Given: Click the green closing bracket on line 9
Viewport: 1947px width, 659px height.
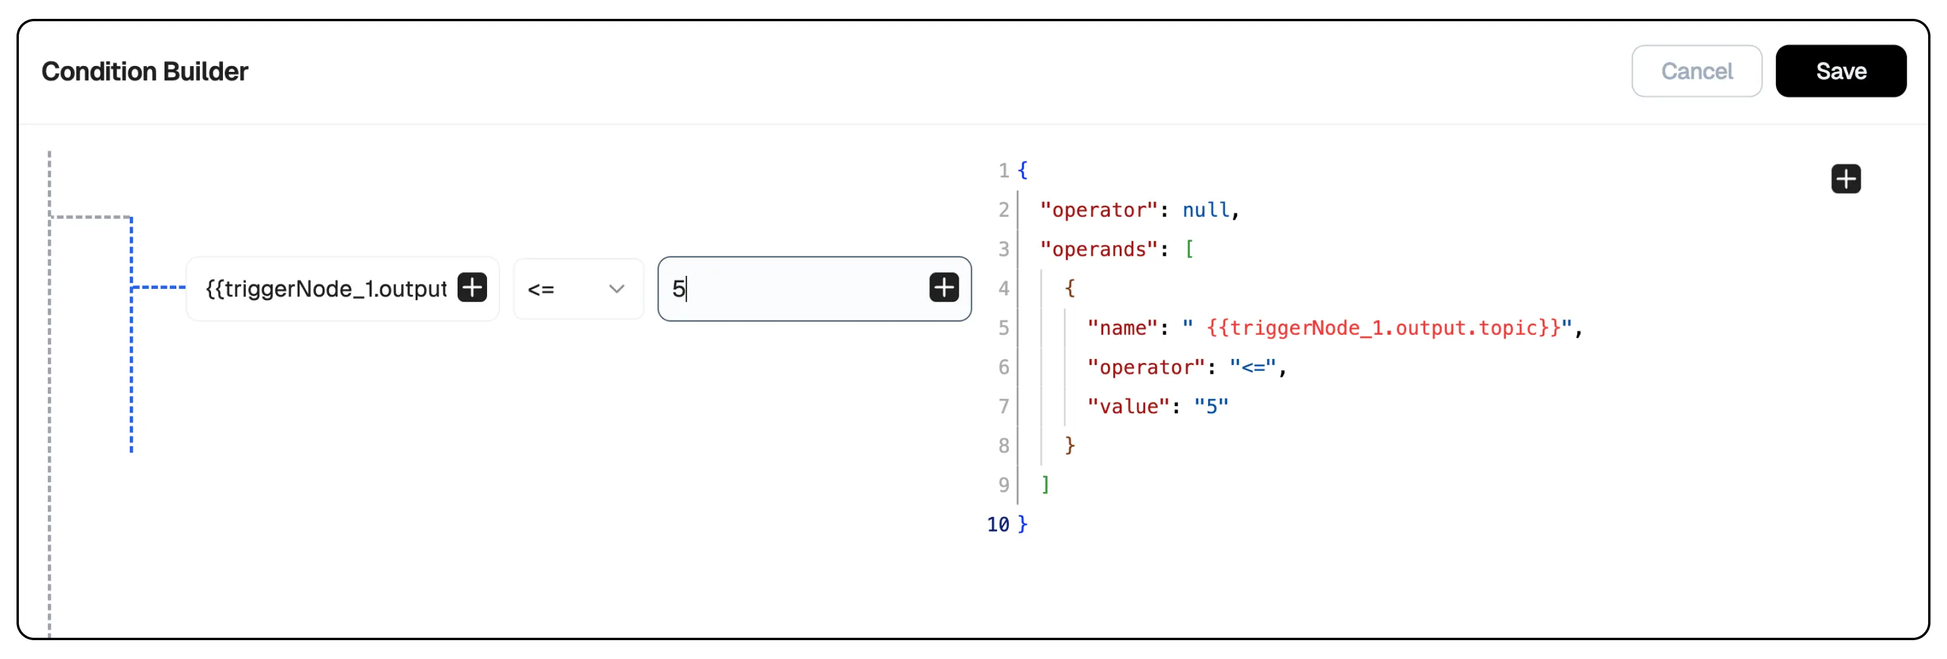Looking at the screenshot, I should point(1045,485).
